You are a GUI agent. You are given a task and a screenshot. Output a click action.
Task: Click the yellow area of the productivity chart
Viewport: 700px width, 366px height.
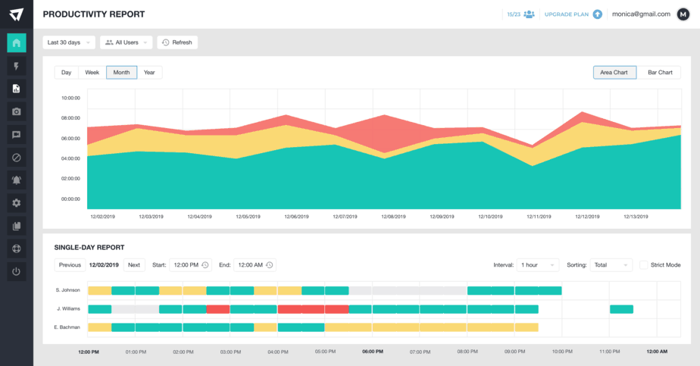click(x=286, y=136)
